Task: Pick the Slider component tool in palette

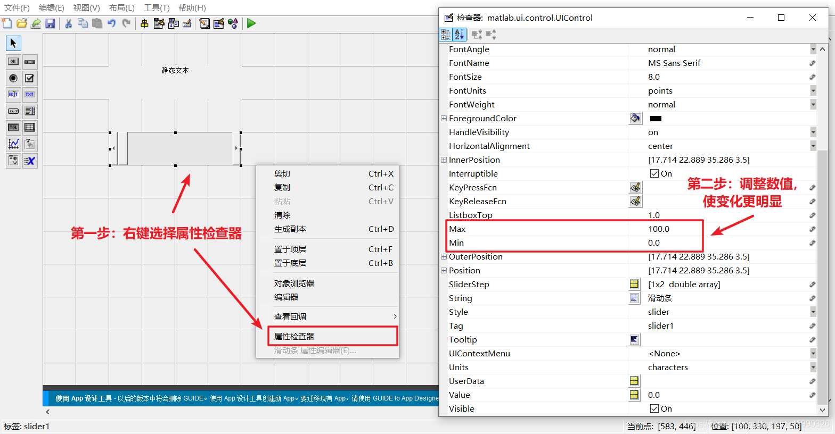Action: pos(30,62)
